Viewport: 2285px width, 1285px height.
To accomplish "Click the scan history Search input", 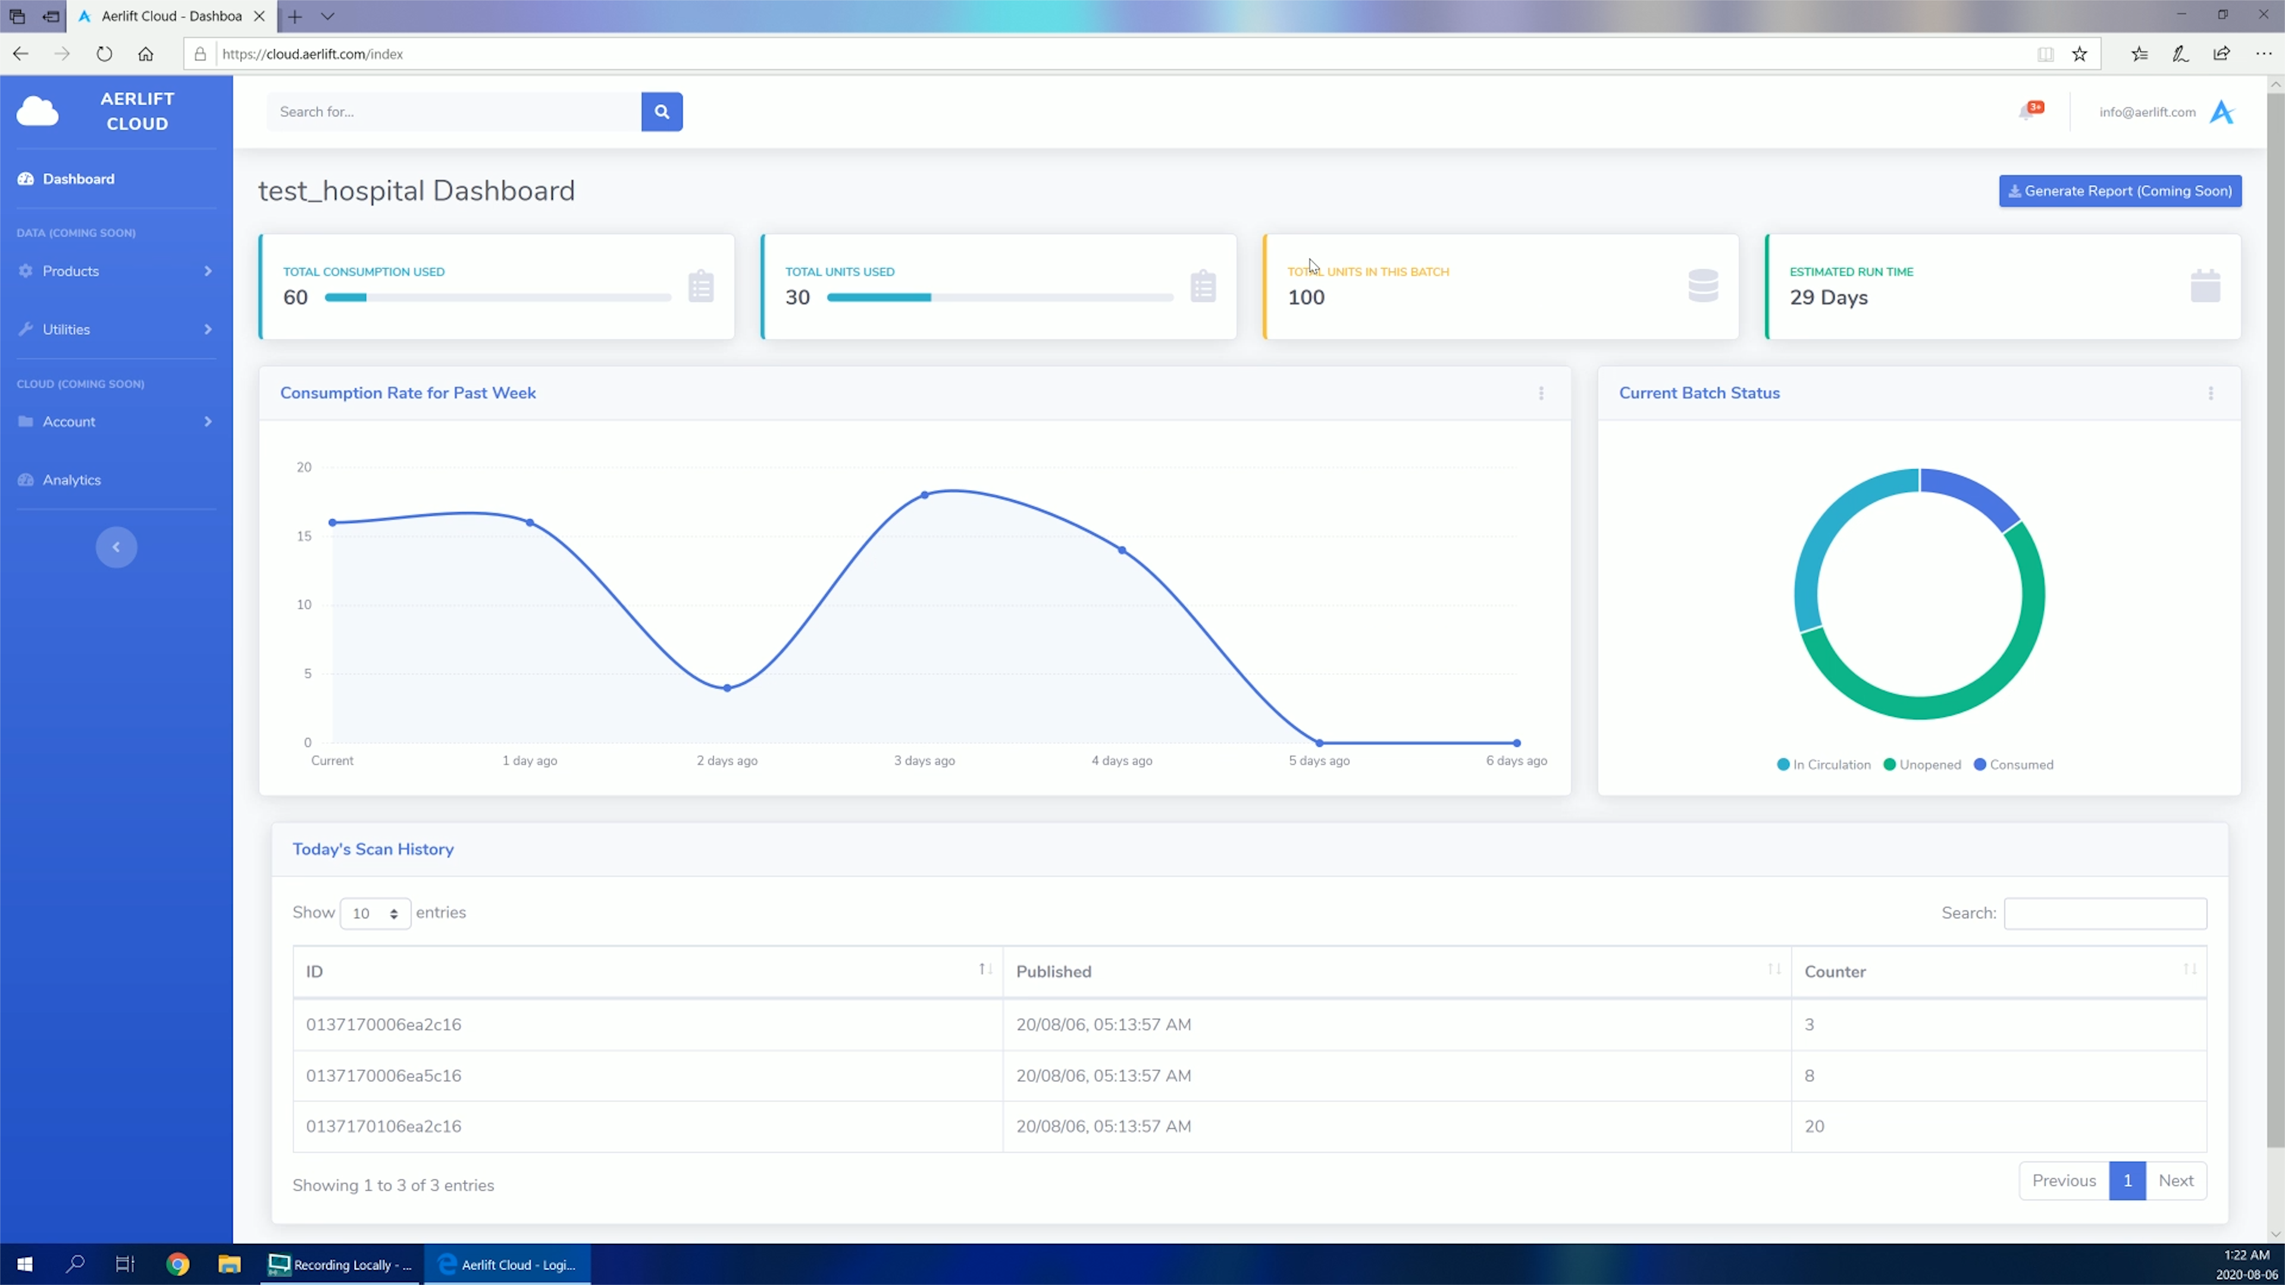I will pyautogui.click(x=2105, y=913).
